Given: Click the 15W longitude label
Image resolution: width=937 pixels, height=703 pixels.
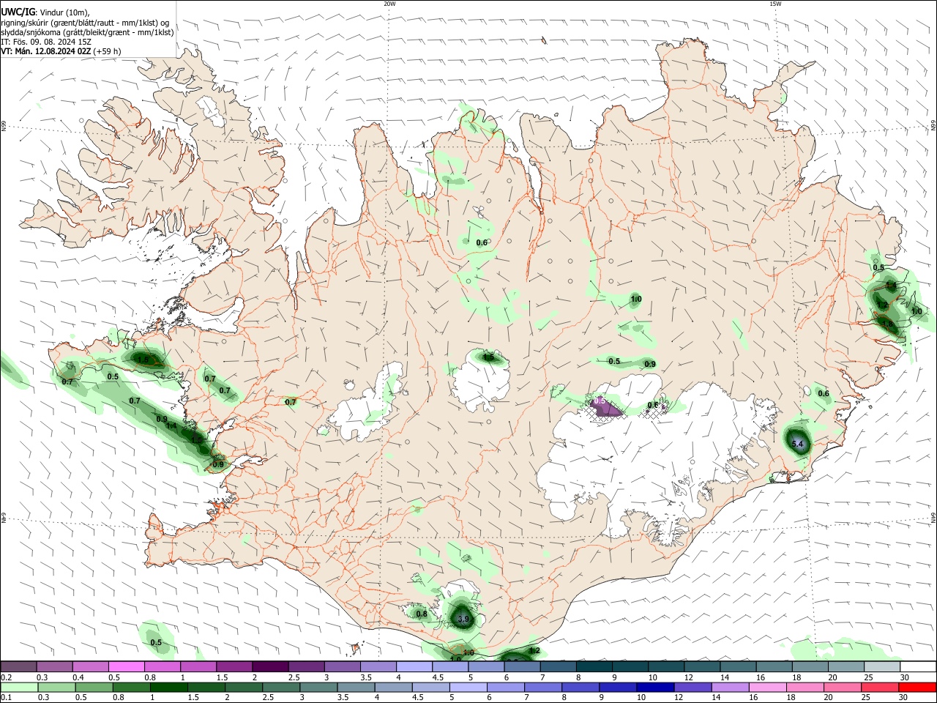Looking at the screenshot, I should (x=775, y=4).
